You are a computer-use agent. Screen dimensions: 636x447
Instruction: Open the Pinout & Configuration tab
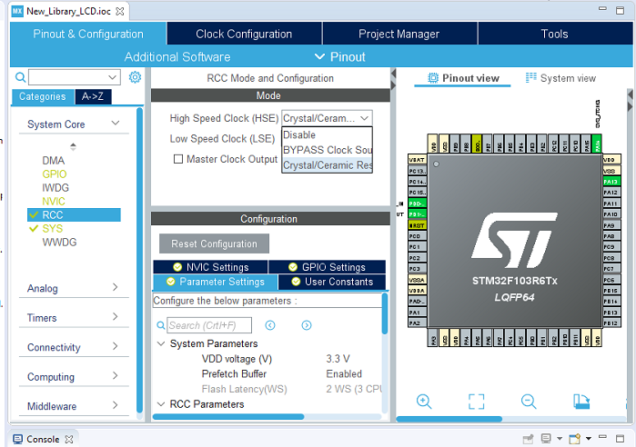[88, 34]
